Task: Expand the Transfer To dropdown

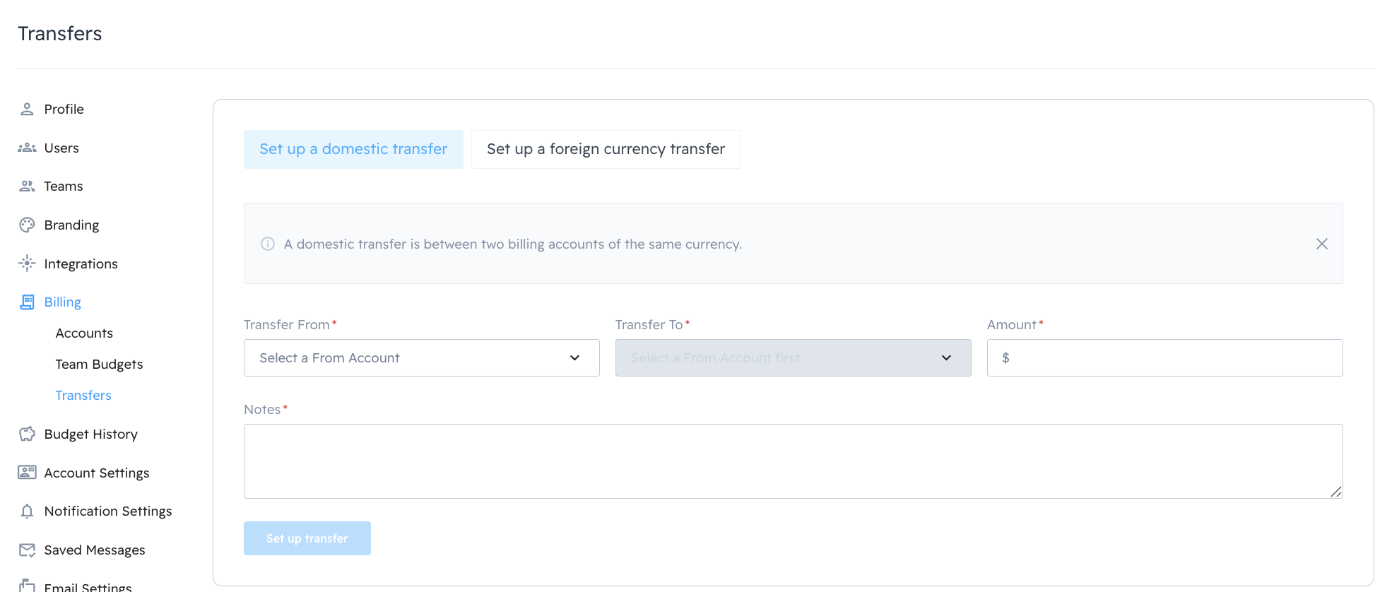Action: [x=793, y=358]
